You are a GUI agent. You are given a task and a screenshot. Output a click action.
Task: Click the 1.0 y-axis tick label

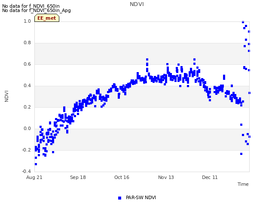tap(27, 21)
